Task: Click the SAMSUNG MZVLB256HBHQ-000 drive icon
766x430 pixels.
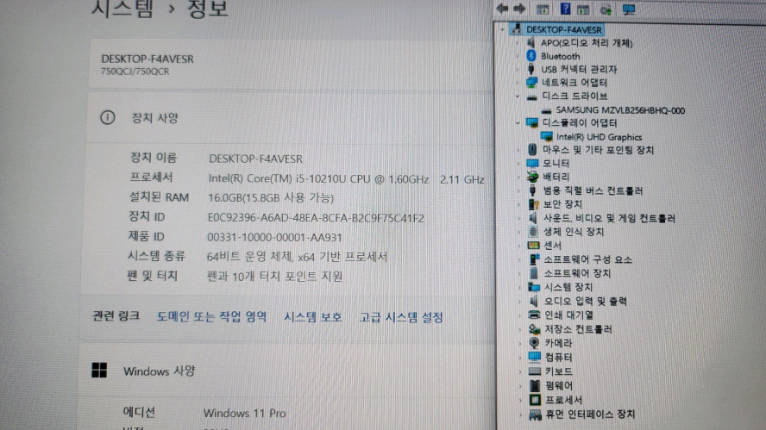Action: click(x=546, y=110)
